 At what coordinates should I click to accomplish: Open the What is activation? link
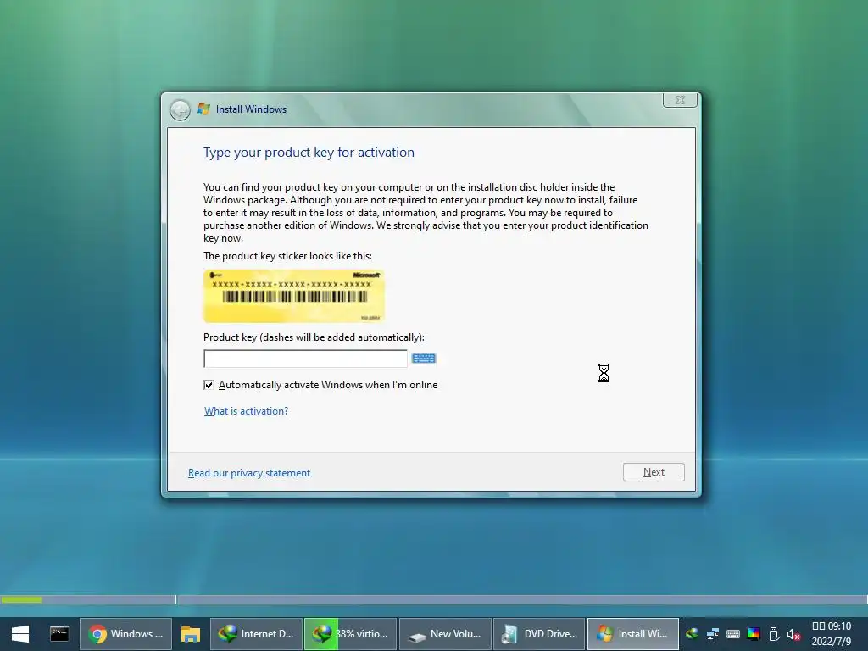(246, 411)
